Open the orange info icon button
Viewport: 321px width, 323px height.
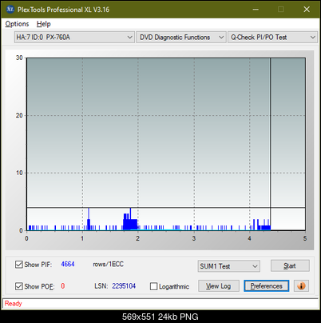click(301, 286)
